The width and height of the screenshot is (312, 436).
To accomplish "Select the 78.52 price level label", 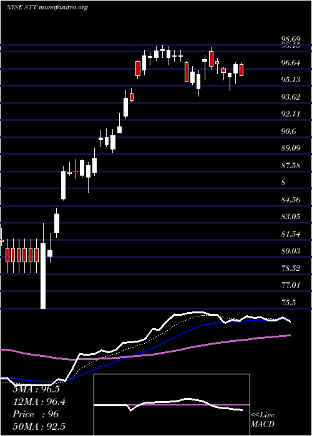I will pos(290,268).
